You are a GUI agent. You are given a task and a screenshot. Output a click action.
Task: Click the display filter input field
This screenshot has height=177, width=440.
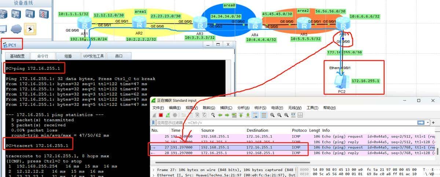pos(286,123)
